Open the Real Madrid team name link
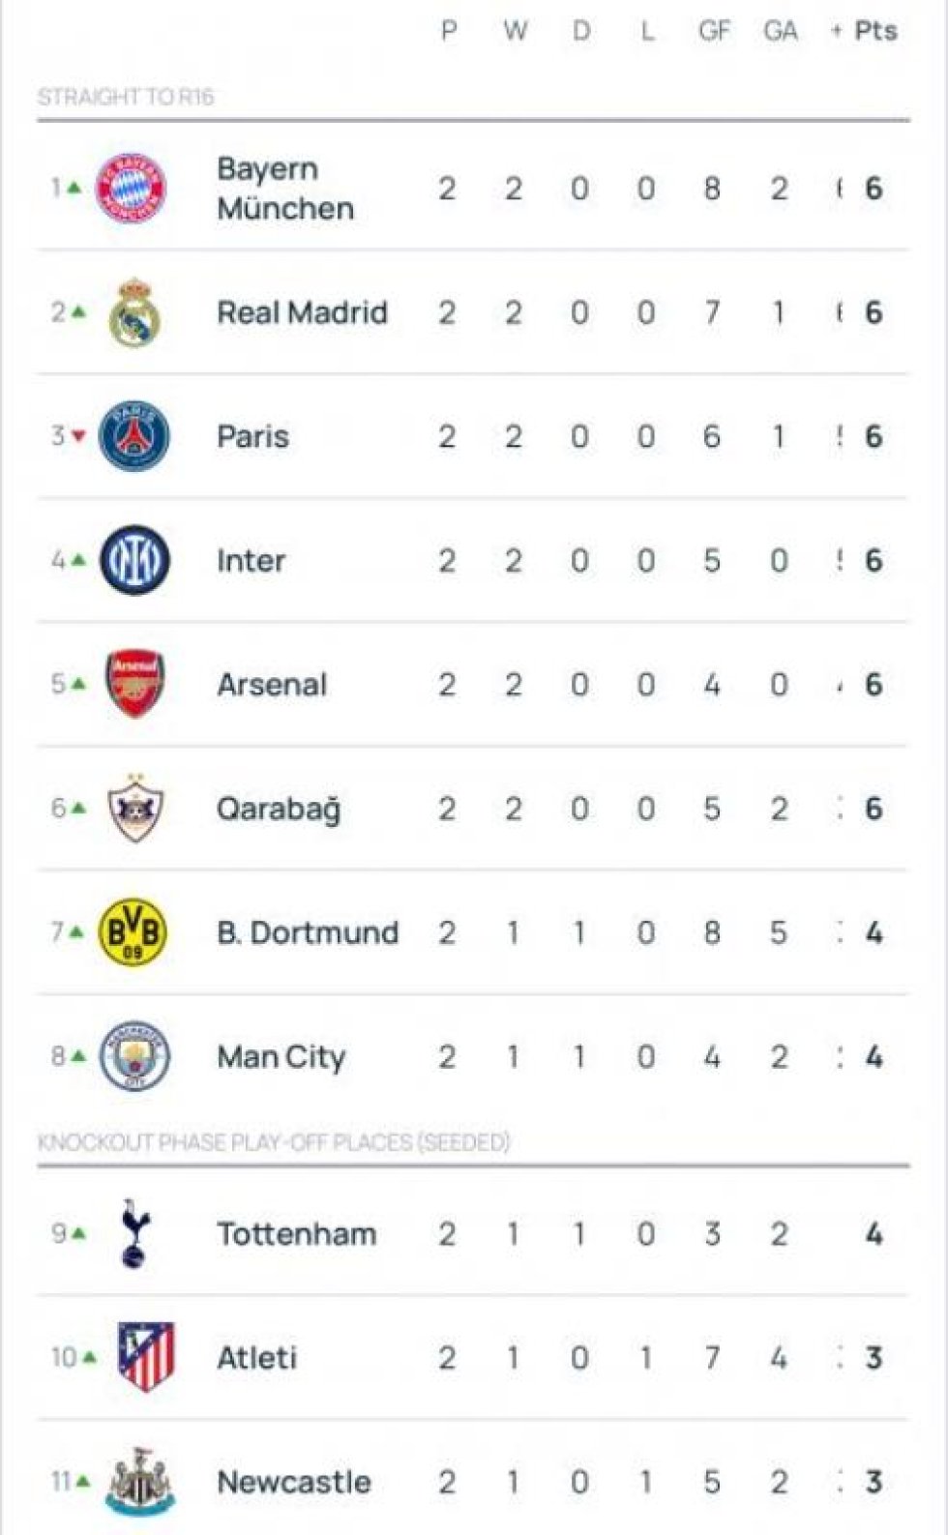 pyautogui.click(x=302, y=312)
